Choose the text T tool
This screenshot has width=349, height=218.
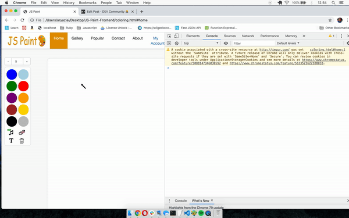pyautogui.click(x=11, y=141)
